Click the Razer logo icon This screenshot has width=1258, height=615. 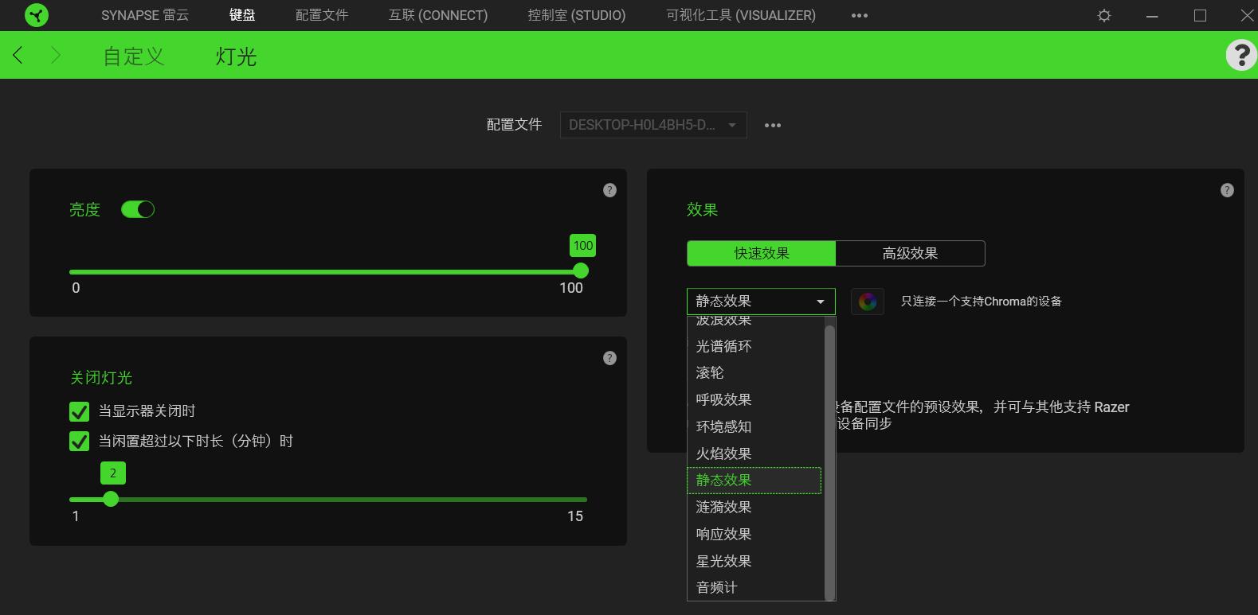click(37, 15)
